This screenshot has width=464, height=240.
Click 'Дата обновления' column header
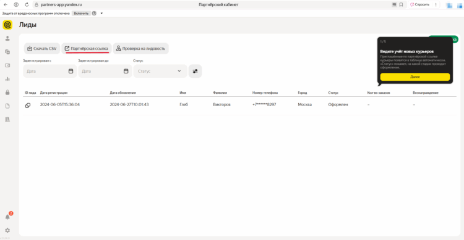[x=123, y=93]
